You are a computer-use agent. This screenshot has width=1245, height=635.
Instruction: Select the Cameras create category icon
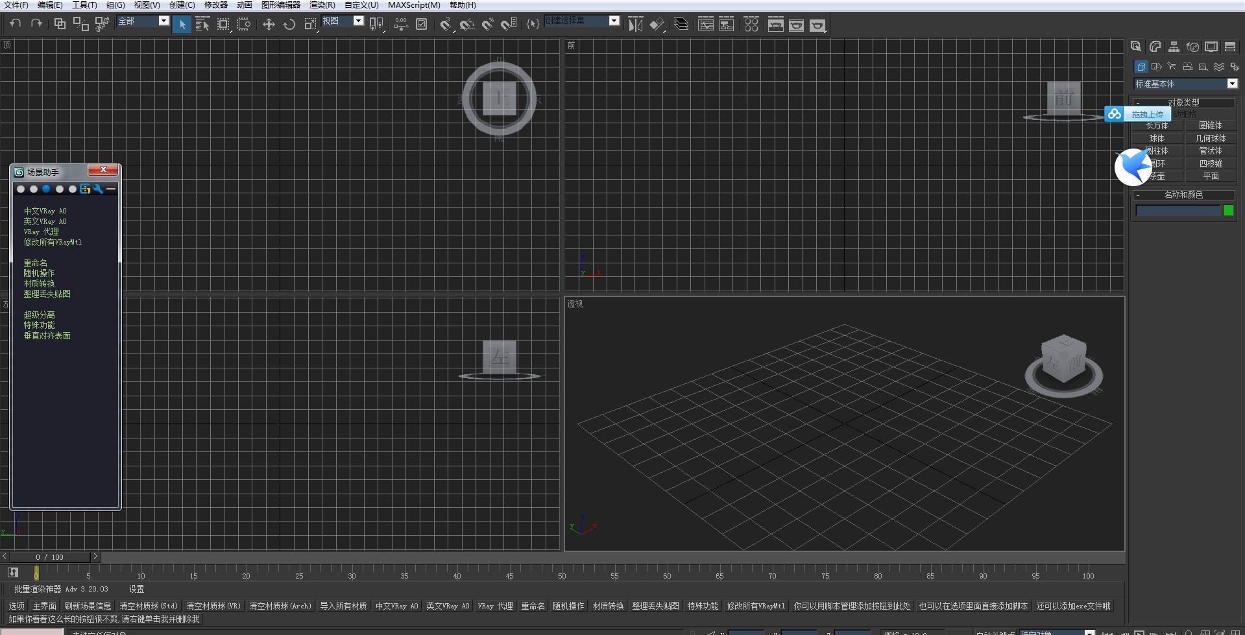(x=1187, y=67)
